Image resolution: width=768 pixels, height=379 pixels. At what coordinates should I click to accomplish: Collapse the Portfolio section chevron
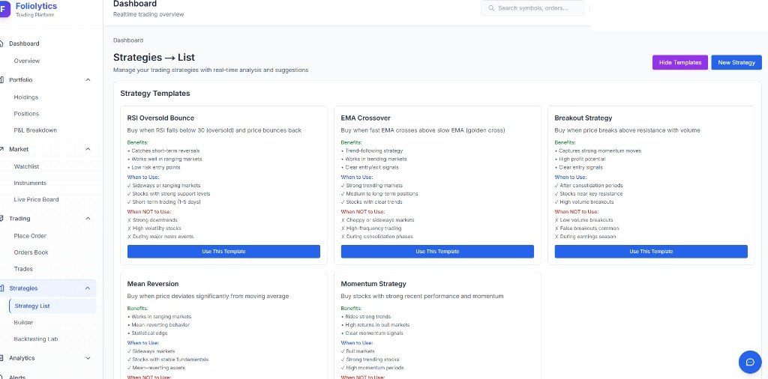(88, 79)
